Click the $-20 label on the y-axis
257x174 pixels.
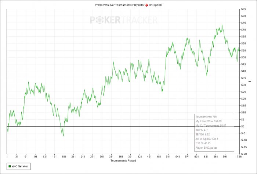(x=244, y=154)
